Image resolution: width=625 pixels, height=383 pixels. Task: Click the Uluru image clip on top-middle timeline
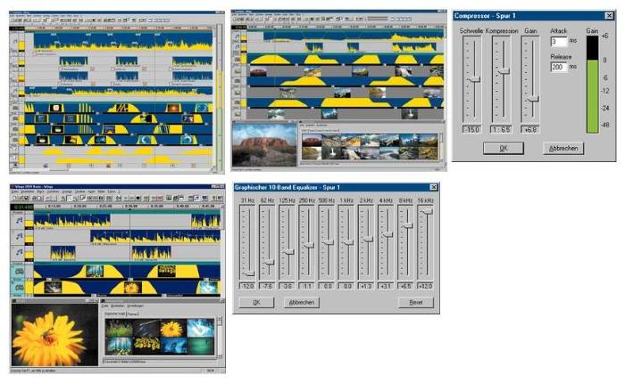click(x=258, y=71)
